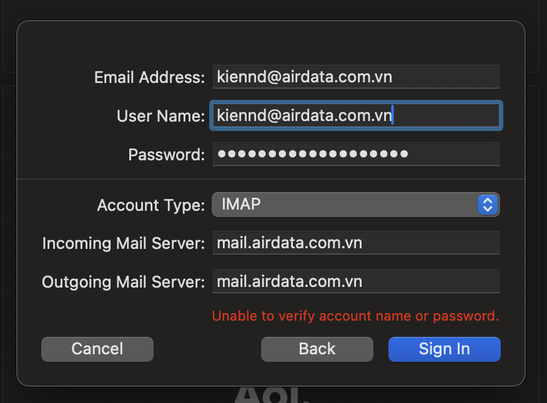This screenshot has width=547, height=403.
Task: Focus the Email Address input field
Action: tap(355, 77)
